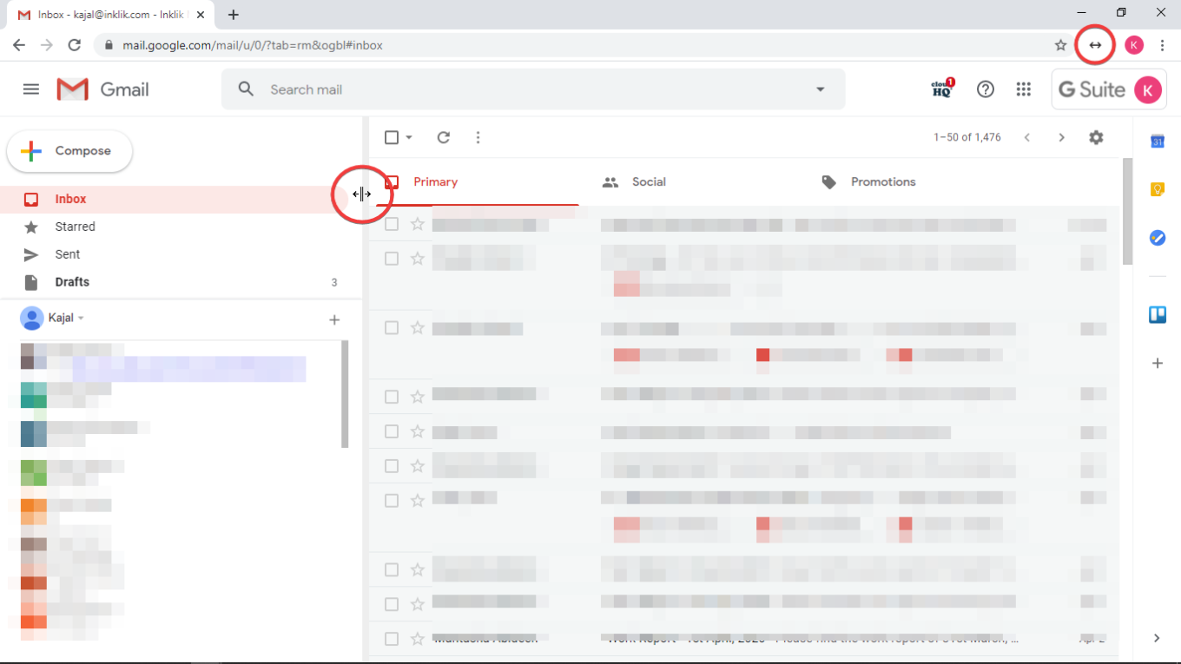Hide the side panel chevron
1181x664 pixels.
[1157, 638]
